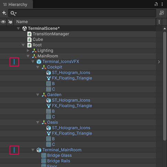This screenshot has width=167, height=167.
Task: Open the create object plus dropdown
Action: pyautogui.click(x=4, y=13)
